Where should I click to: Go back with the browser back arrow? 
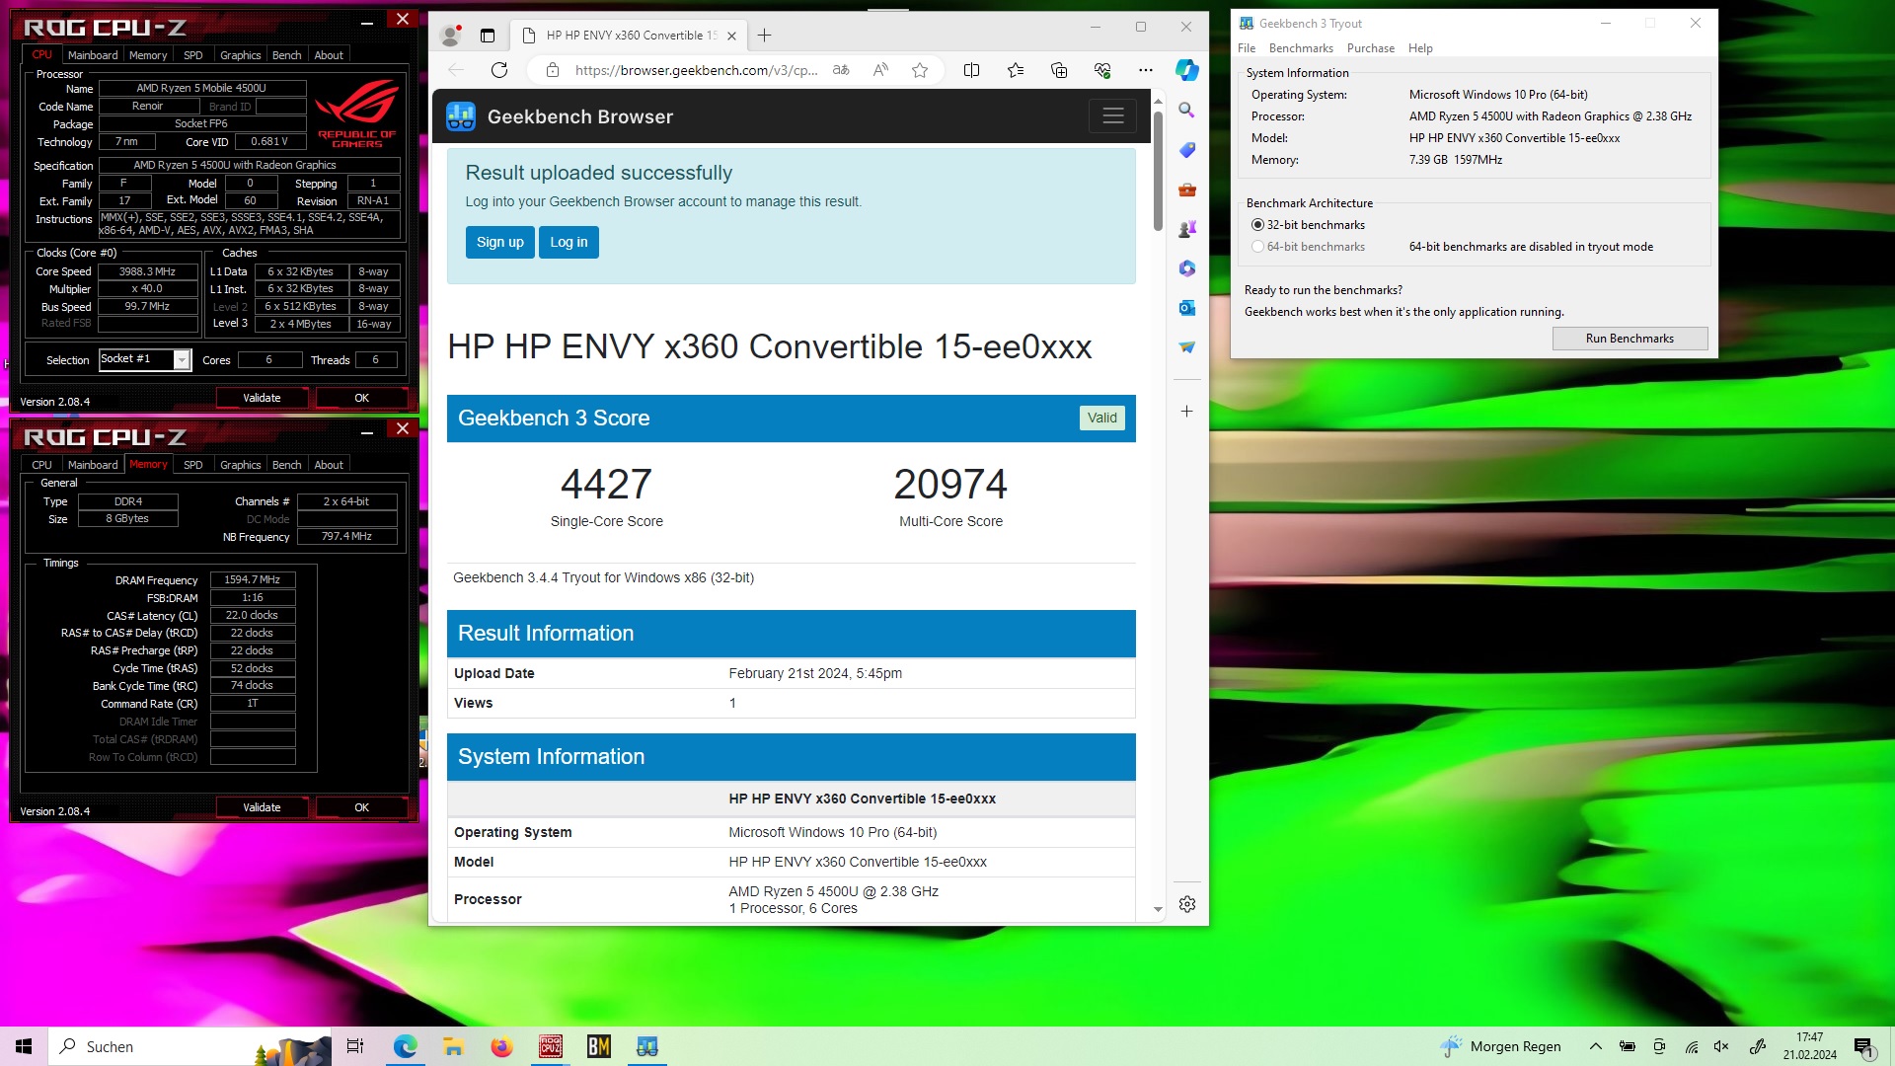tap(456, 70)
